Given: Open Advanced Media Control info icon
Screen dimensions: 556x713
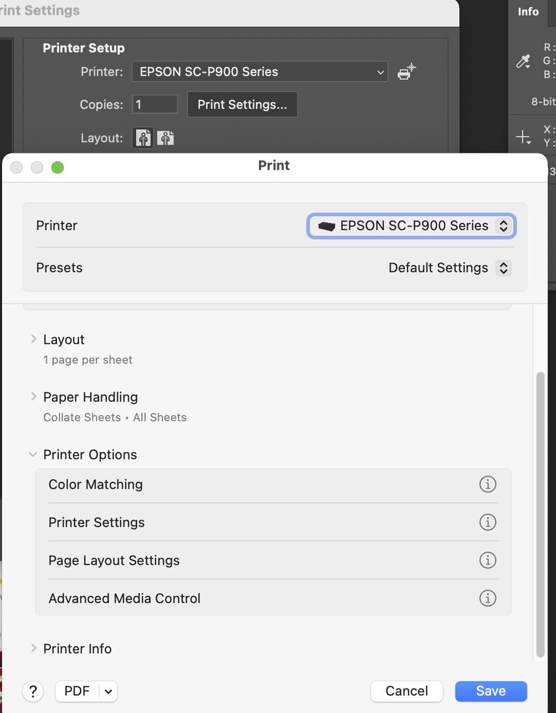Looking at the screenshot, I should 488,598.
